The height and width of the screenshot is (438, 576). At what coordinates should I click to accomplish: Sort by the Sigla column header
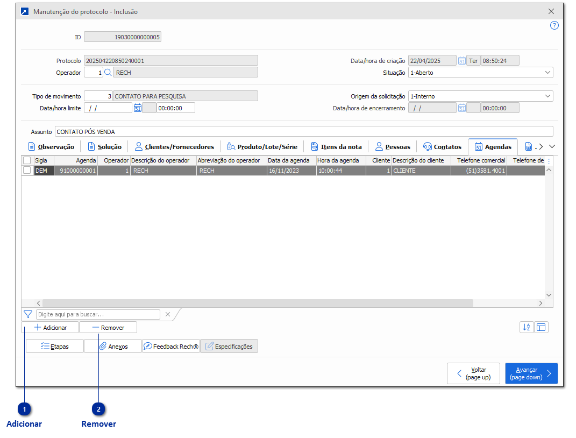pyautogui.click(x=44, y=160)
